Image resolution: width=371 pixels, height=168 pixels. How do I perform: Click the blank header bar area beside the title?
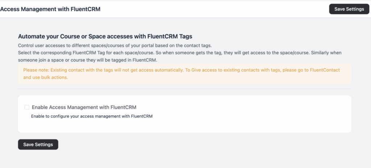tap(217, 9)
